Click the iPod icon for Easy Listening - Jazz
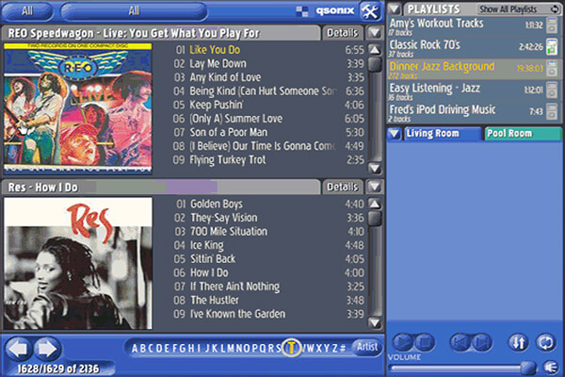This screenshot has height=377, width=565. (552, 90)
